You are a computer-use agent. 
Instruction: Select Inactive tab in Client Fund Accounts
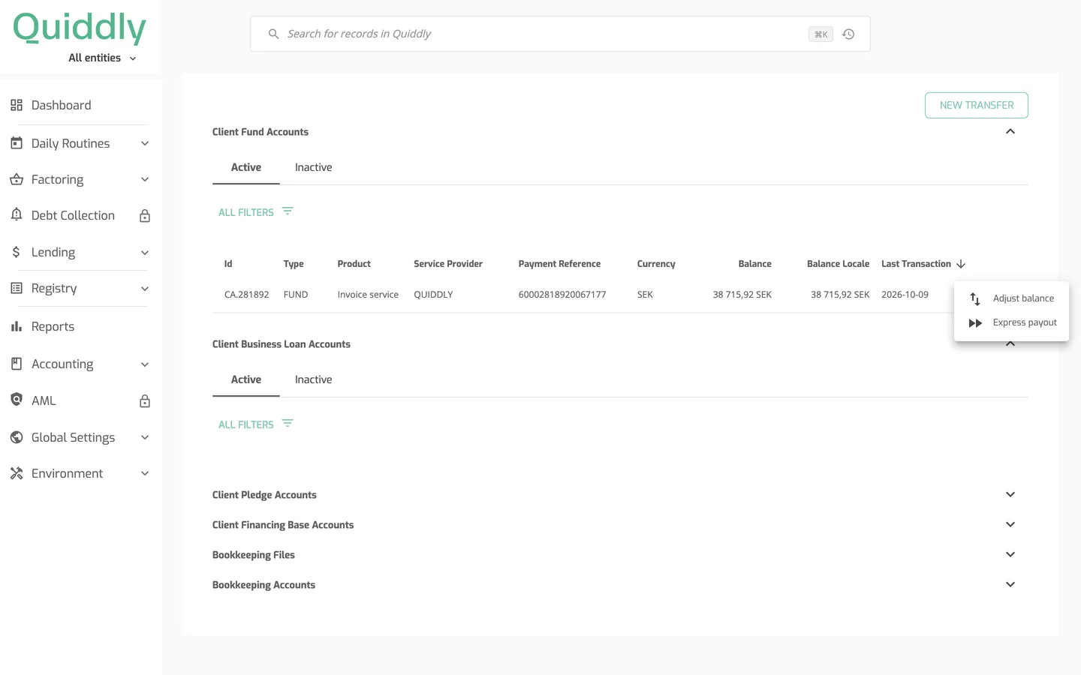[314, 167]
